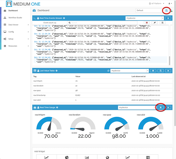Refresh the Last Value Table
176x159 pixels.
(x=108, y=71)
